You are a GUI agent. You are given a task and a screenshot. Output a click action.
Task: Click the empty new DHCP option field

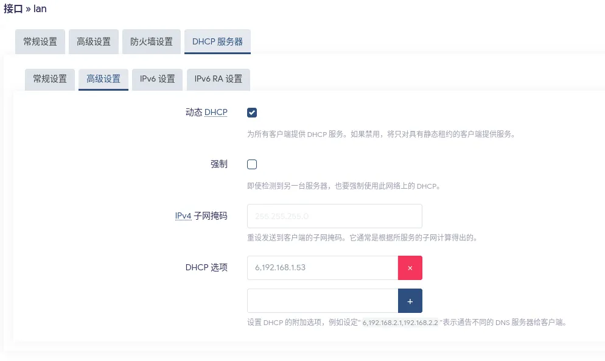(323, 301)
